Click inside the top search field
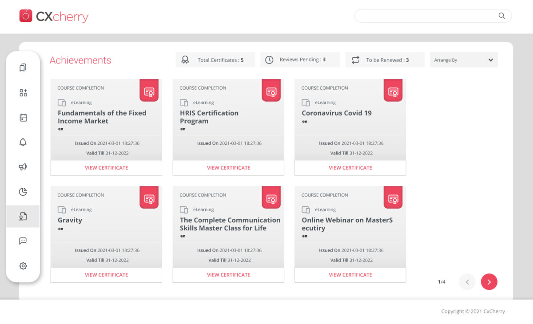The width and height of the screenshot is (533, 324). pyautogui.click(x=433, y=16)
